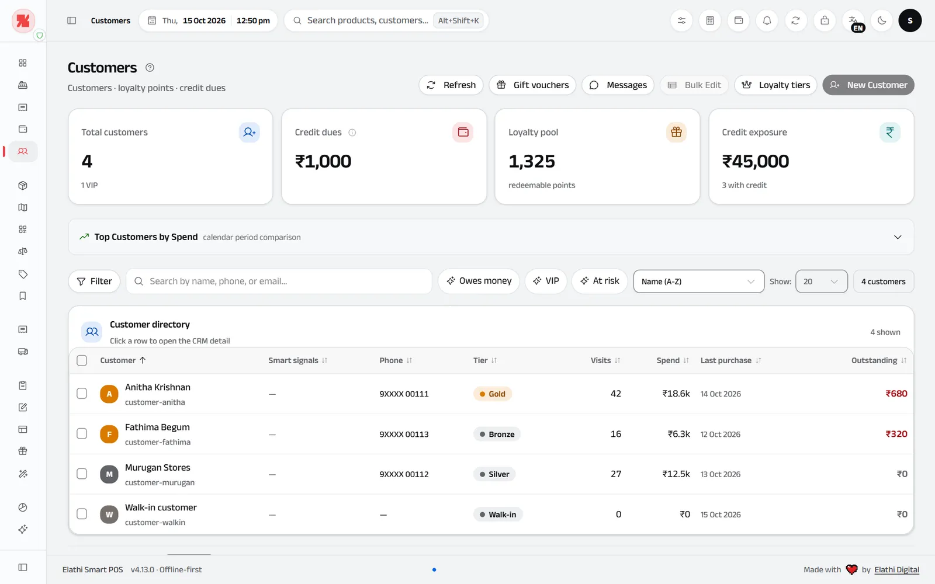Screen dimensions: 935x584
Task: Open Gift vouchers
Action: 532,85
